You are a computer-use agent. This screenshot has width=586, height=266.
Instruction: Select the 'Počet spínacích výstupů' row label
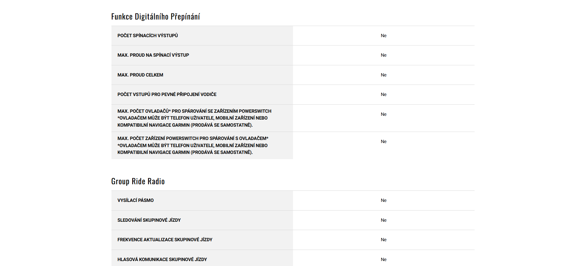click(147, 36)
